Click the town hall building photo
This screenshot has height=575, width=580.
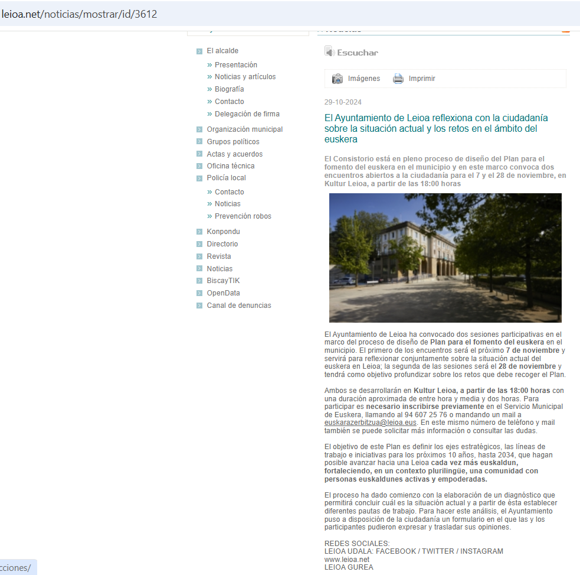coord(445,258)
